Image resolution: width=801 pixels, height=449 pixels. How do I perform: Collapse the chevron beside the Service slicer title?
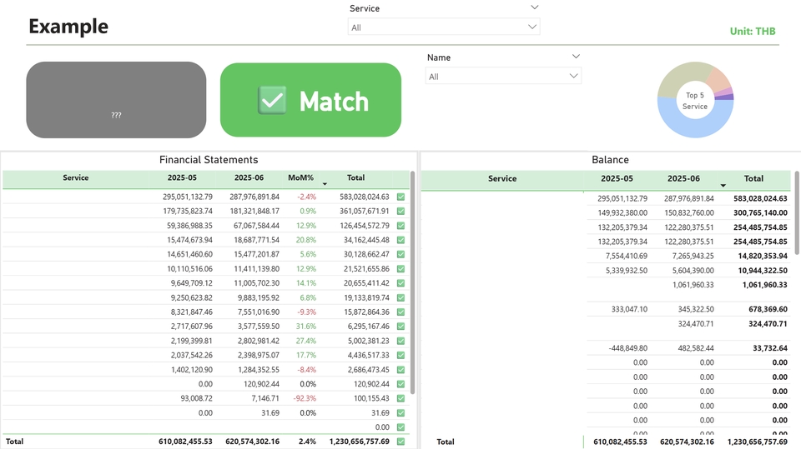(535, 7)
